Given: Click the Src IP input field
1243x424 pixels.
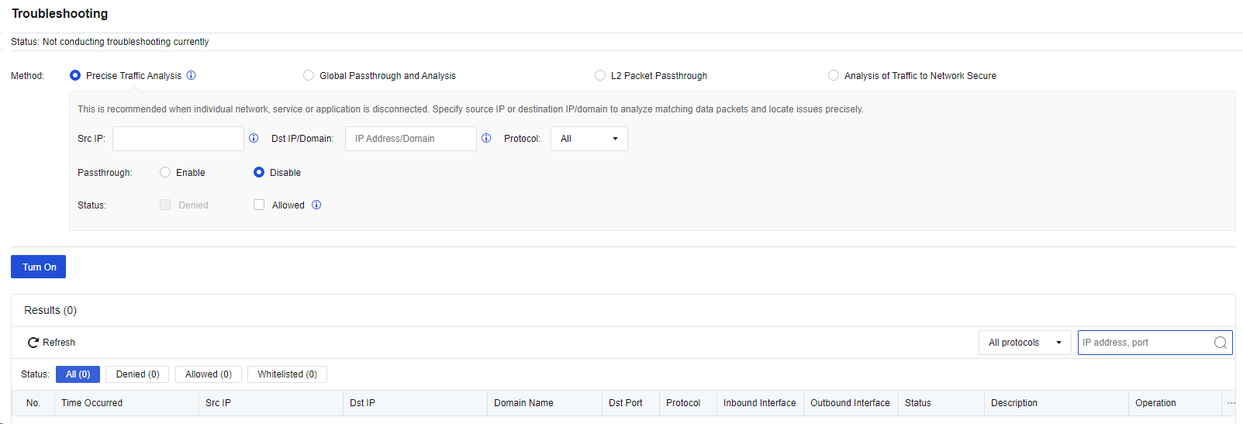Looking at the screenshot, I should [x=178, y=139].
